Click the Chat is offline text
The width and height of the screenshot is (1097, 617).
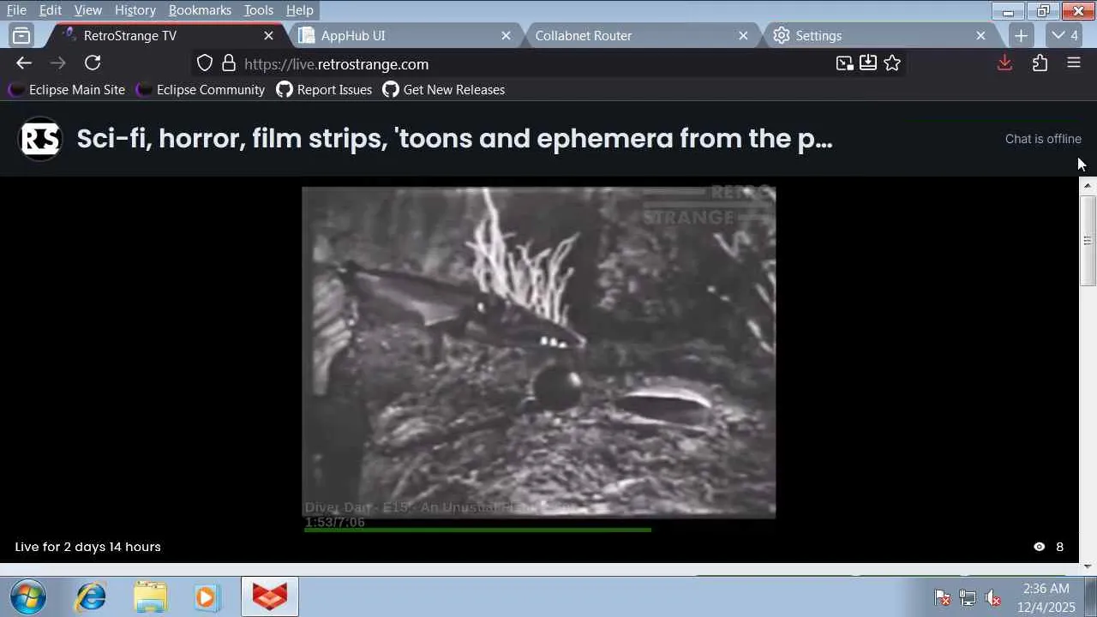tap(1043, 139)
